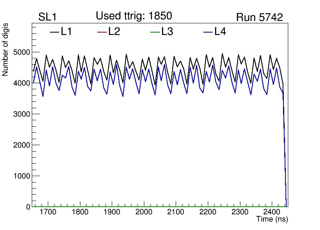
Task: Select the L1 legend label text
Action: [x=66, y=32]
